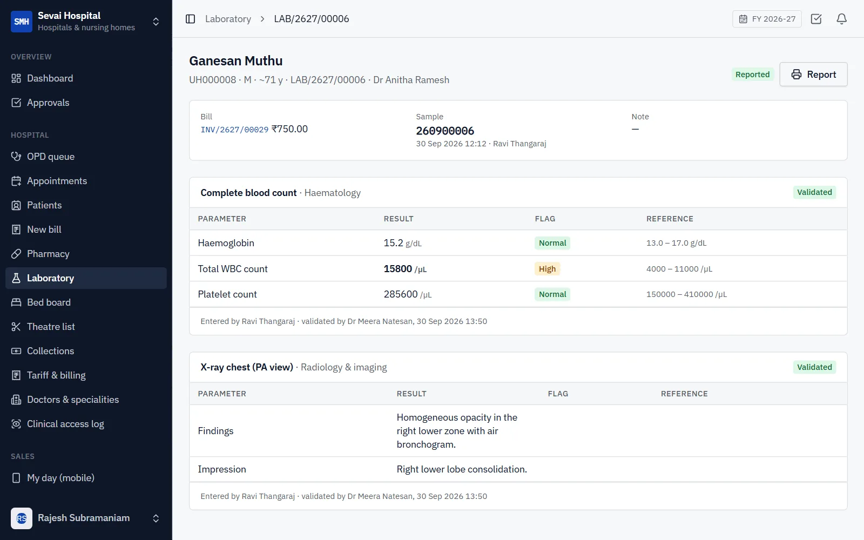Click the Normal flag for Platelet count
This screenshot has height=540, width=864.
tap(552, 294)
